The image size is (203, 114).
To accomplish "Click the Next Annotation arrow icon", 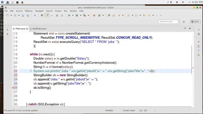I will (x=128, y=16).
